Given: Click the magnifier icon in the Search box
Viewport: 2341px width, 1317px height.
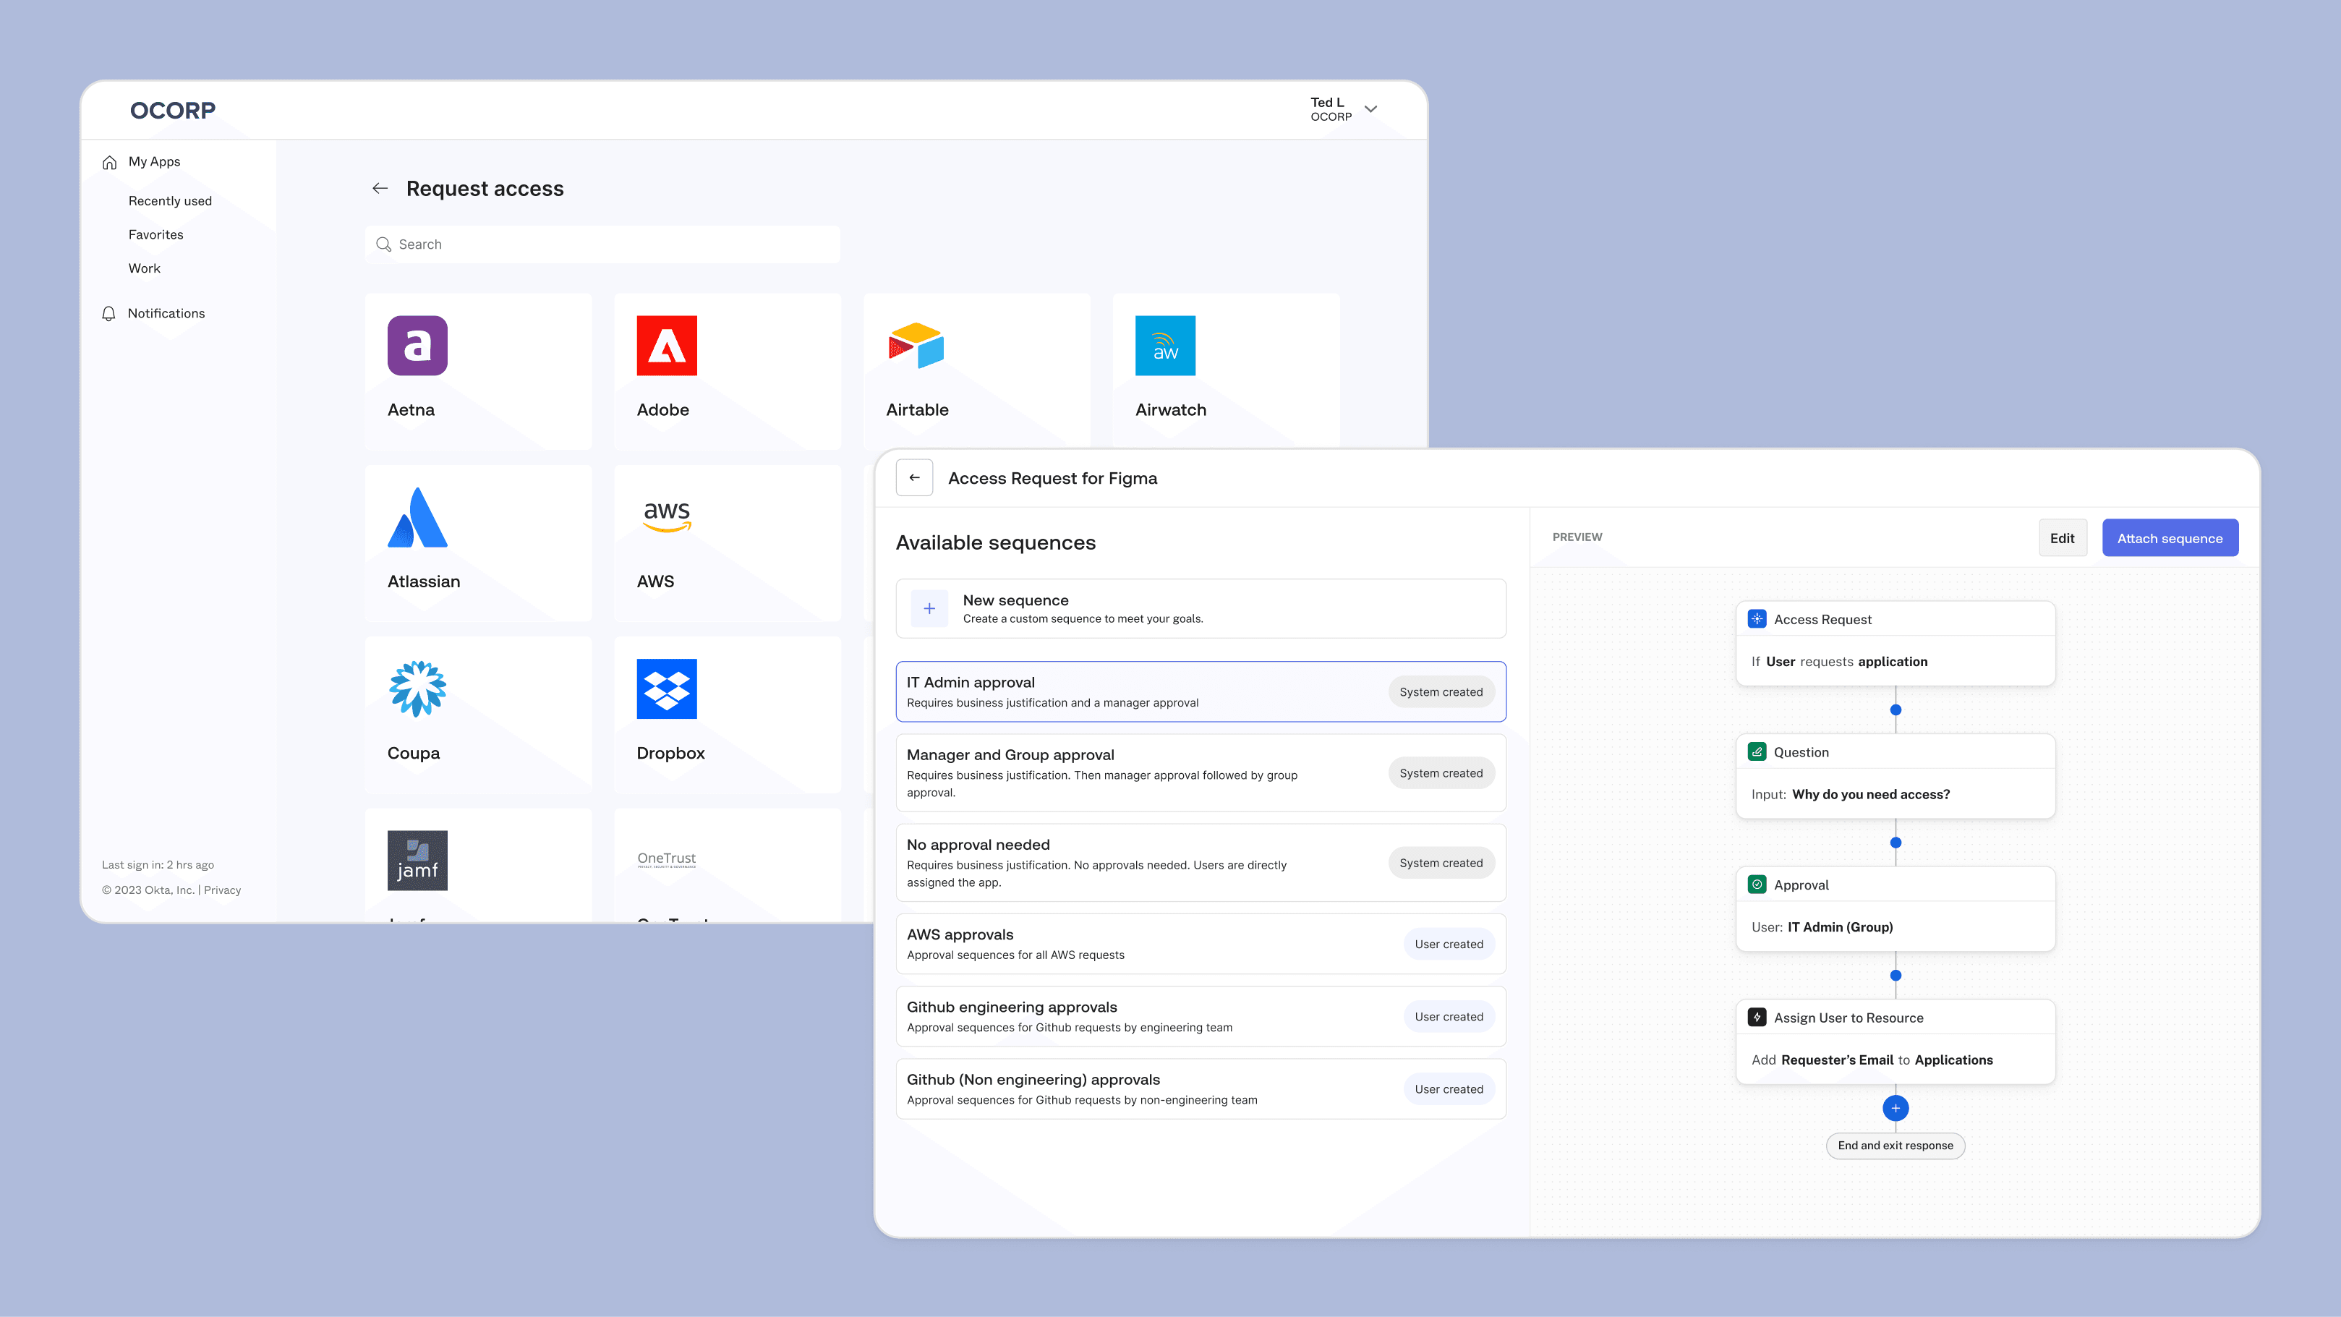Looking at the screenshot, I should (383, 244).
